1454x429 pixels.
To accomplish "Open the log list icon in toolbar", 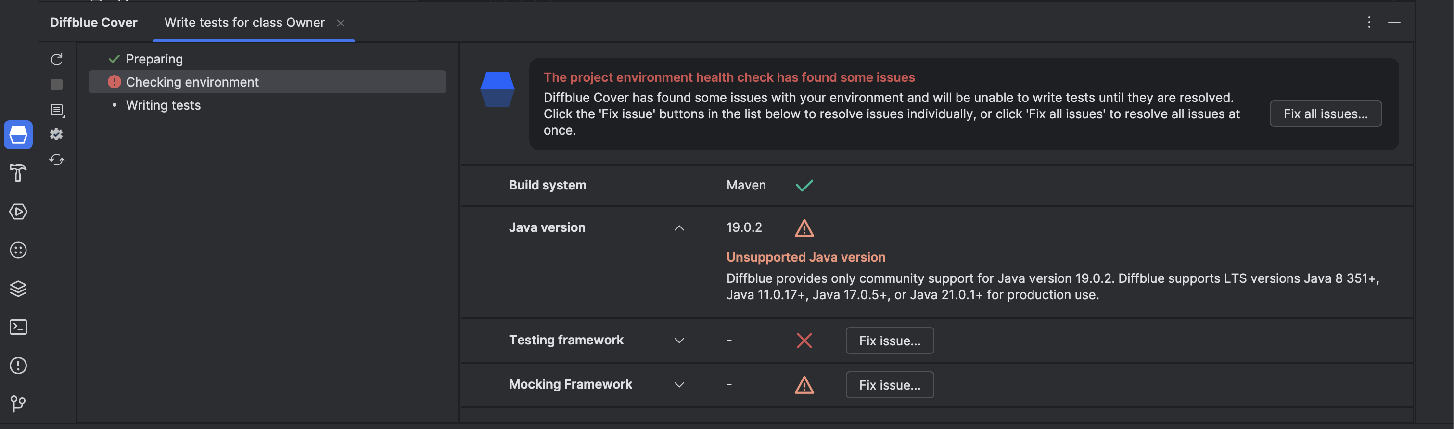I will click(x=57, y=110).
